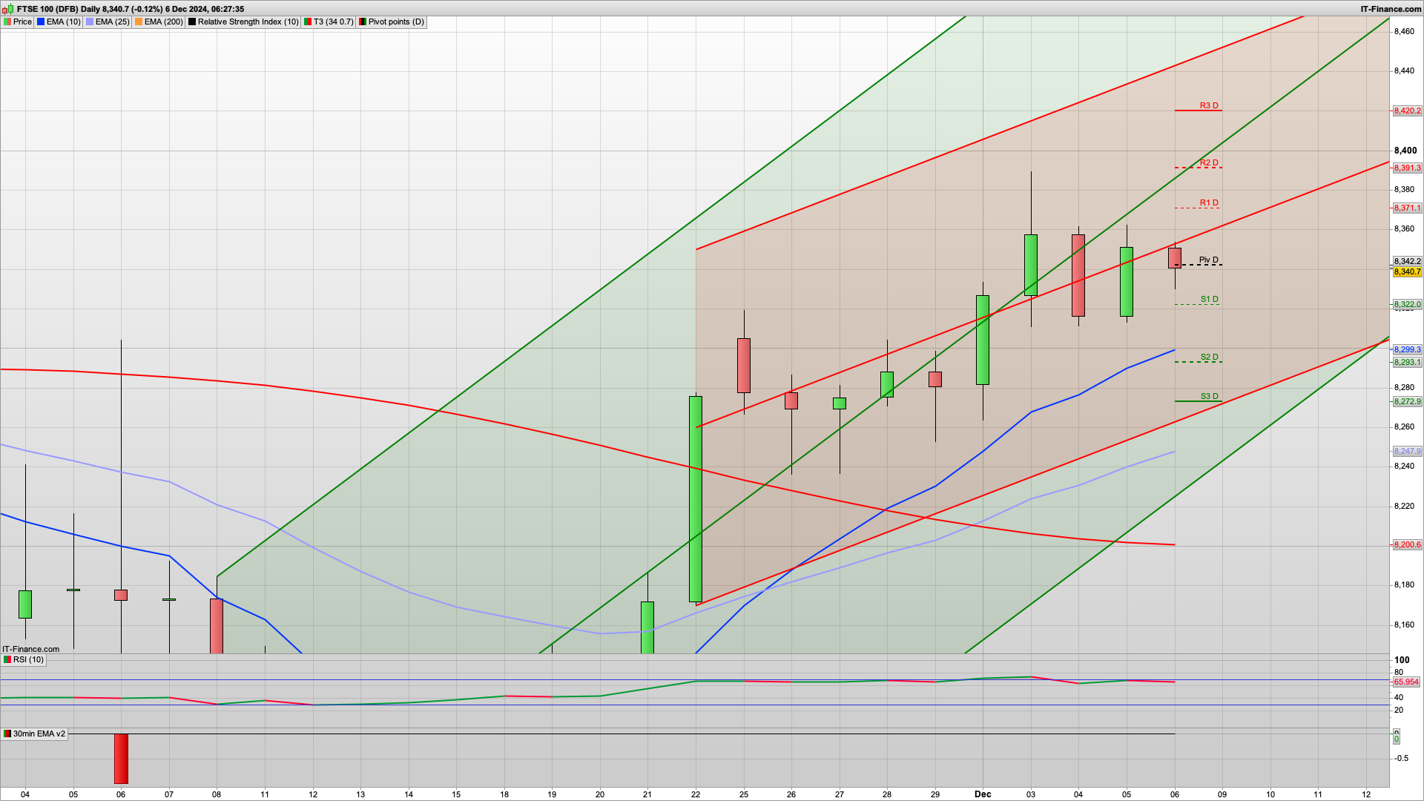This screenshot has width=1424, height=801.
Task: Click the 8,391.3 R2 price tag
Action: (1407, 168)
